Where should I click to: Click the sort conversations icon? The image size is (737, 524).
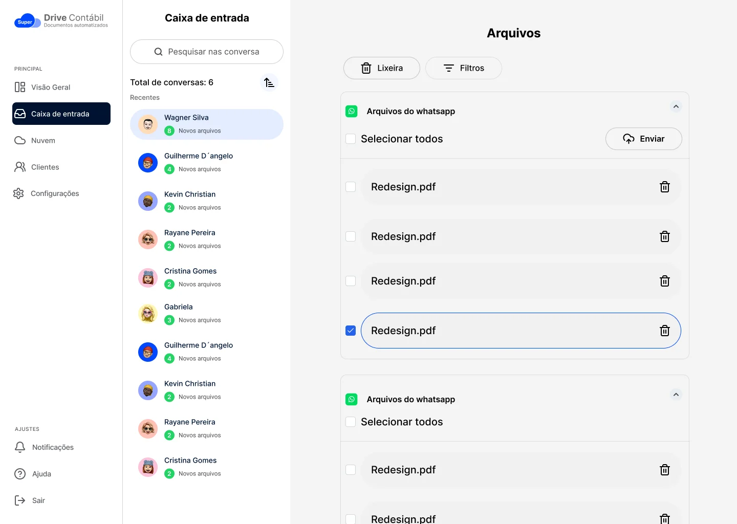click(269, 82)
